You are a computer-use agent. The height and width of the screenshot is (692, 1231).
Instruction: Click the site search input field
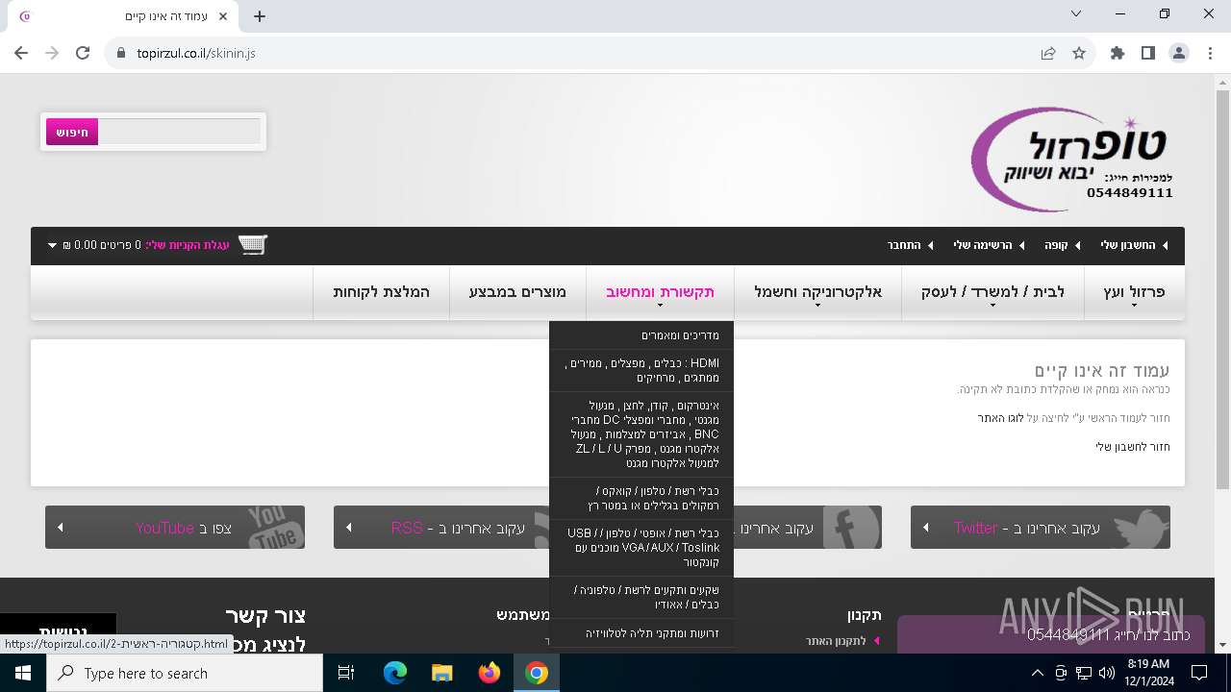coord(179,132)
